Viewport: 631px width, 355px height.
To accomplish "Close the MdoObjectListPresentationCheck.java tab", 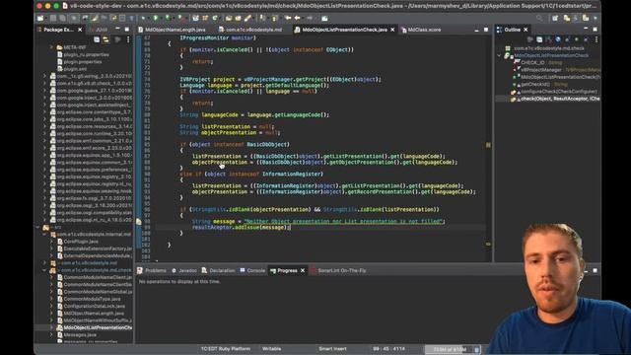I will pos(392,30).
